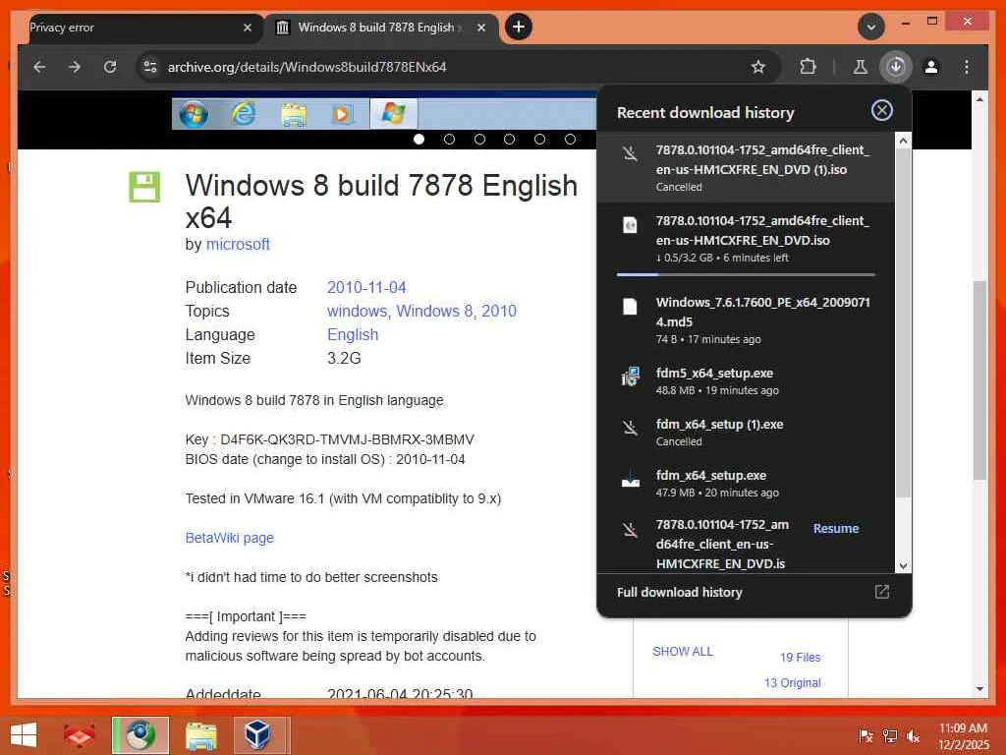Viewport: 1006px width, 755px height.
Task: Open VirtualBox from the taskbar
Action: [x=257, y=735]
